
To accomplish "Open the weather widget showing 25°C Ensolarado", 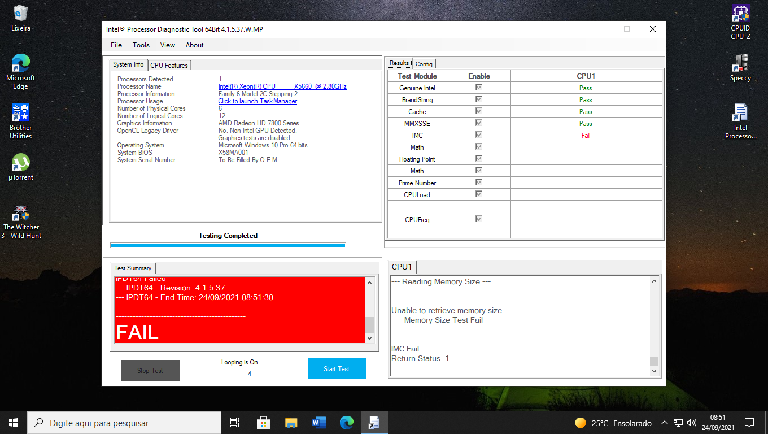I will (613, 423).
